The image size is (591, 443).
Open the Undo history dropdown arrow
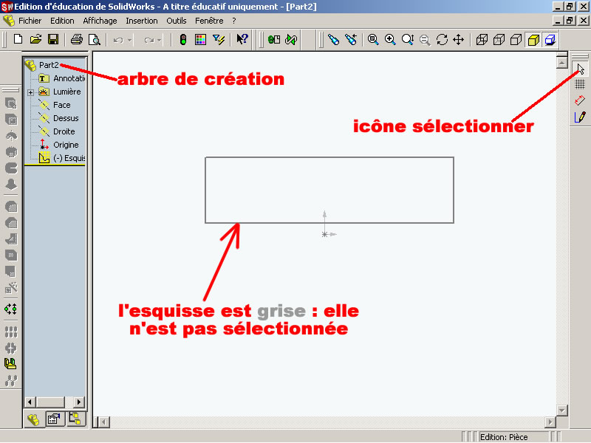[x=130, y=40]
